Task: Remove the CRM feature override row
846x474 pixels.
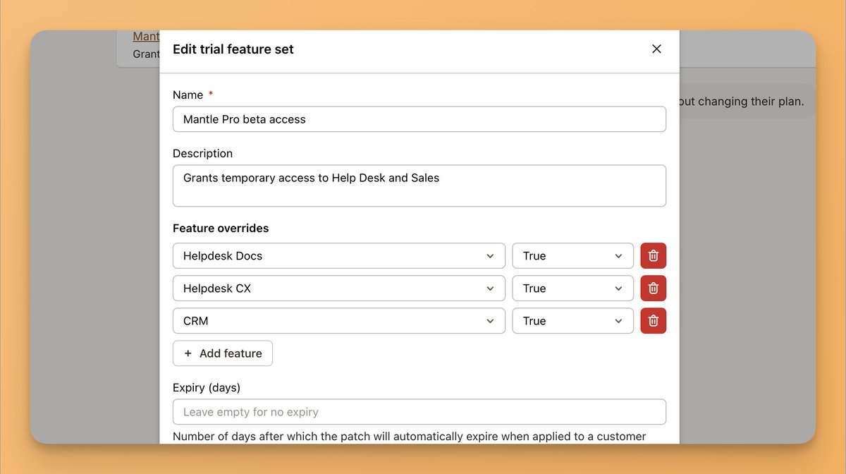Action: click(653, 321)
